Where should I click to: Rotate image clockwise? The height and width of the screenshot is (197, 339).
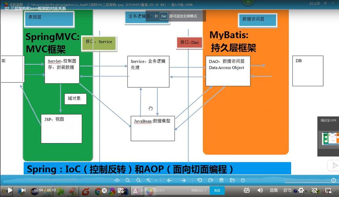pyautogui.click(x=210, y=180)
